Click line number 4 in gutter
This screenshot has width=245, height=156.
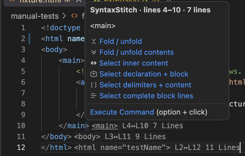(23, 60)
